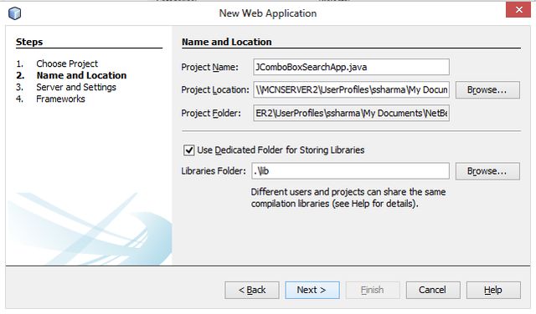Screen dimensions: 536x314
Task: Go to the previous step with Back
Action: pos(252,290)
